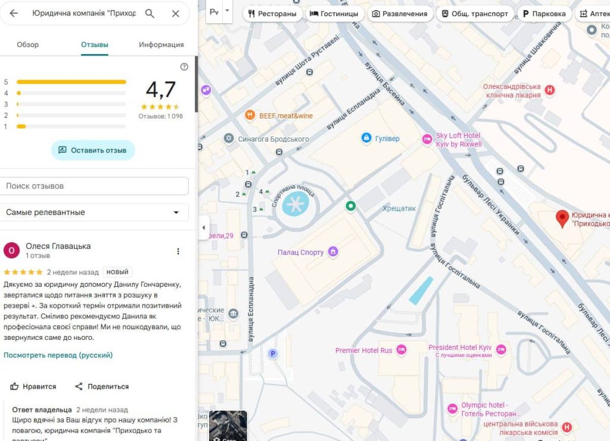Click the search box with Юридична компанія text

pos(84,13)
